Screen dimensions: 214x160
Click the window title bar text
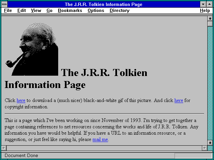pos(103,4)
